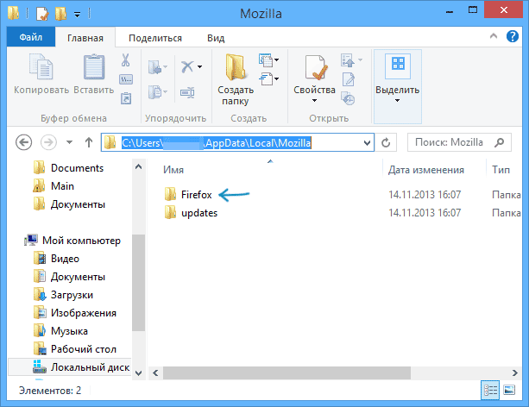Click the file list scroll right arrow
Image resolution: width=529 pixels, height=407 pixels.
(x=515, y=373)
